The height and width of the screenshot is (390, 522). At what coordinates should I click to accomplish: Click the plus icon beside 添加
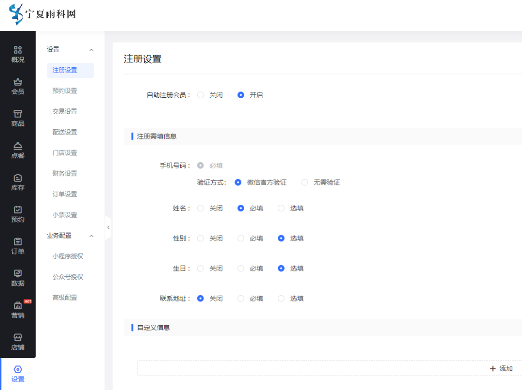point(493,369)
